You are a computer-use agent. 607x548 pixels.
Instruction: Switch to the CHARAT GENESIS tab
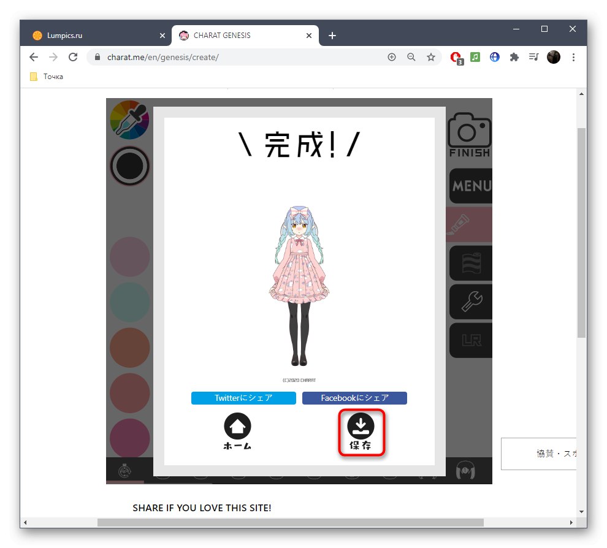click(x=245, y=35)
